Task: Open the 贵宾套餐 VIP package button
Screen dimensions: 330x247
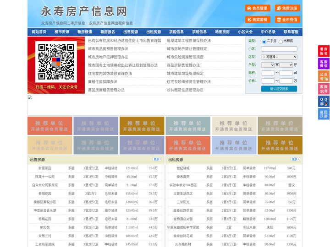Action: coord(258,20)
